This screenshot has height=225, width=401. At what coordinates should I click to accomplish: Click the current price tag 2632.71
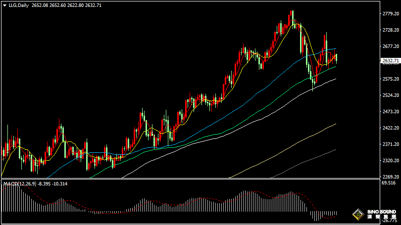tap(391, 60)
